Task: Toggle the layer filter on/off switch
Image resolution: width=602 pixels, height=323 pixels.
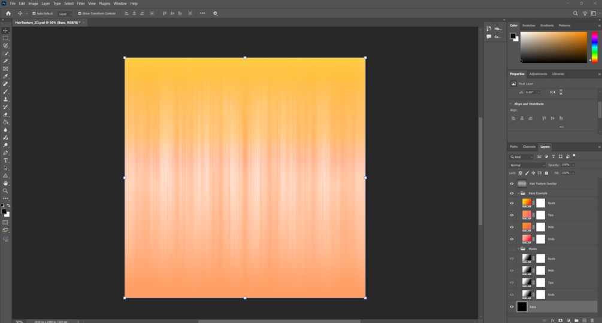Action: [x=574, y=156]
